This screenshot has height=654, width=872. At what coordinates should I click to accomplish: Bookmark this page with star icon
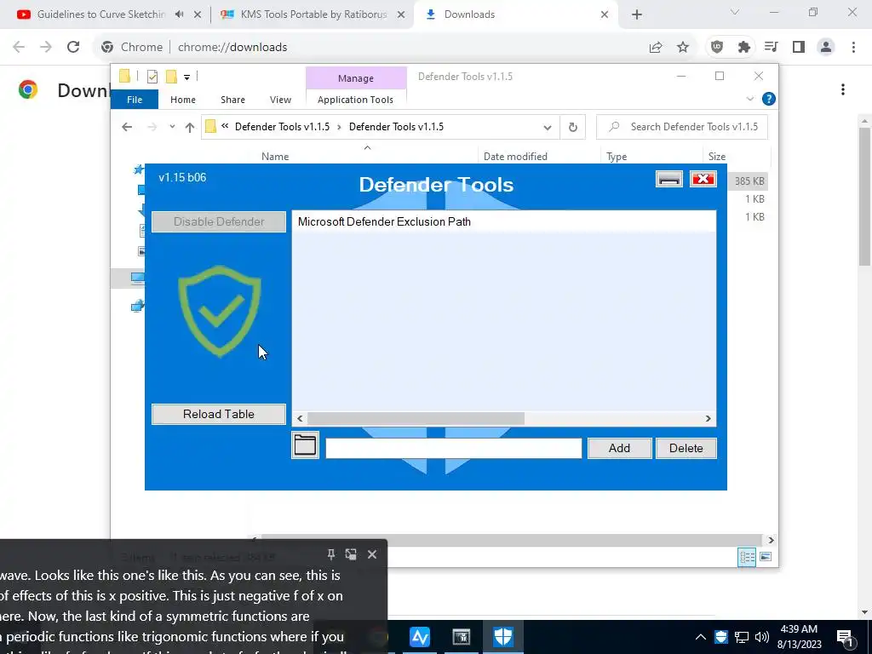[683, 48]
